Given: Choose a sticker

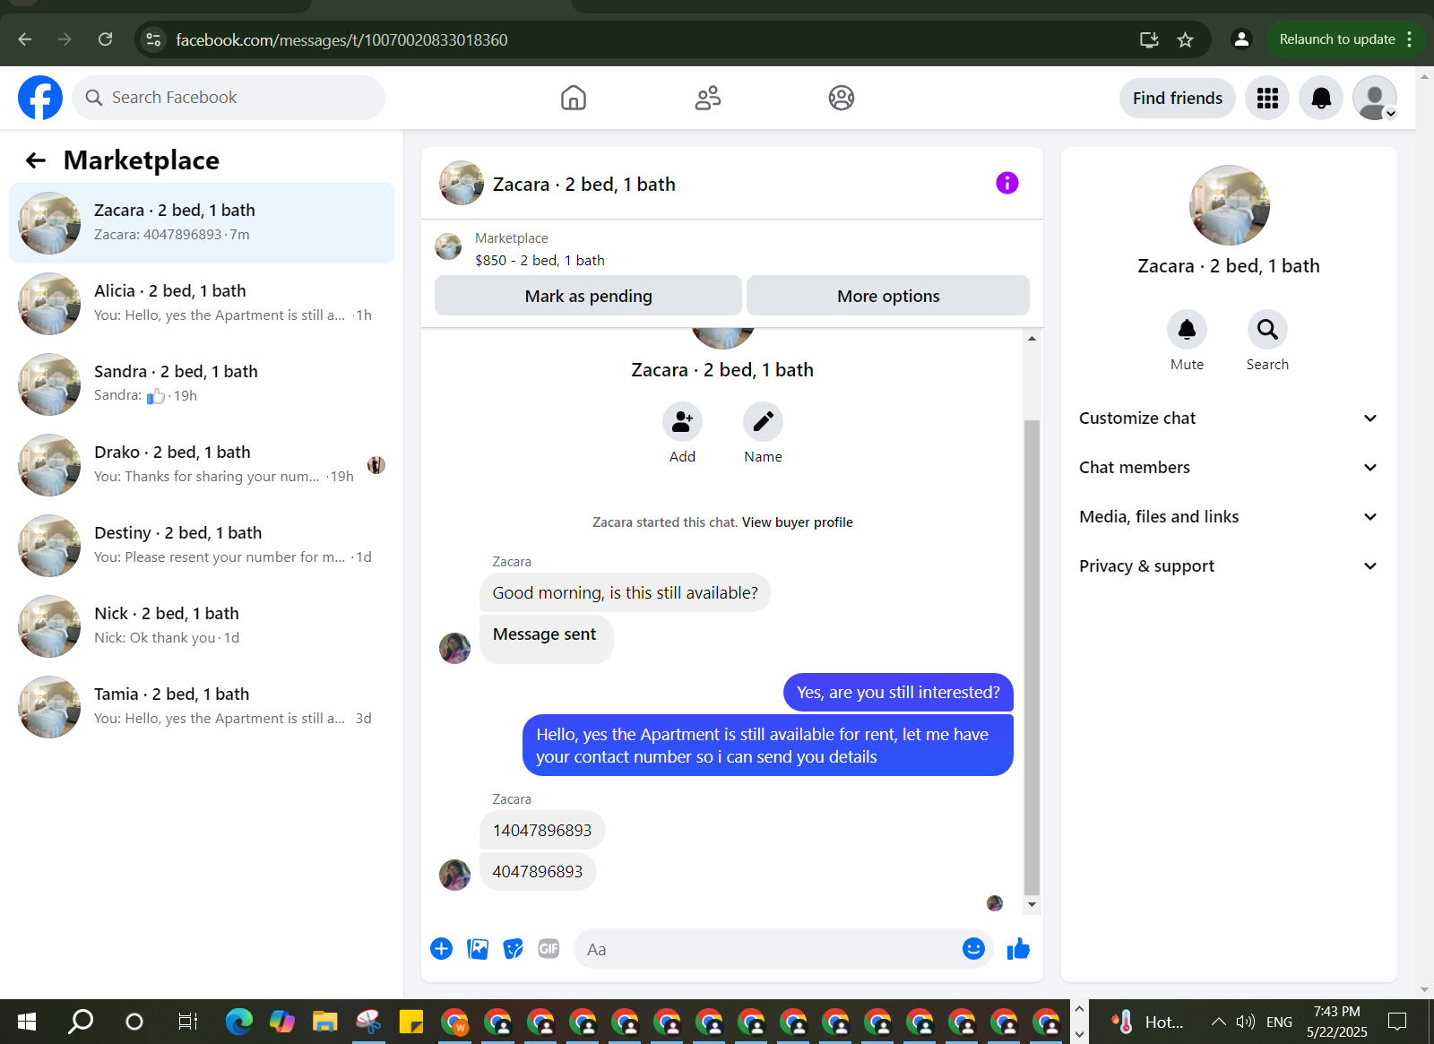Looking at the screenshot, I should click(x=513, y=949).
